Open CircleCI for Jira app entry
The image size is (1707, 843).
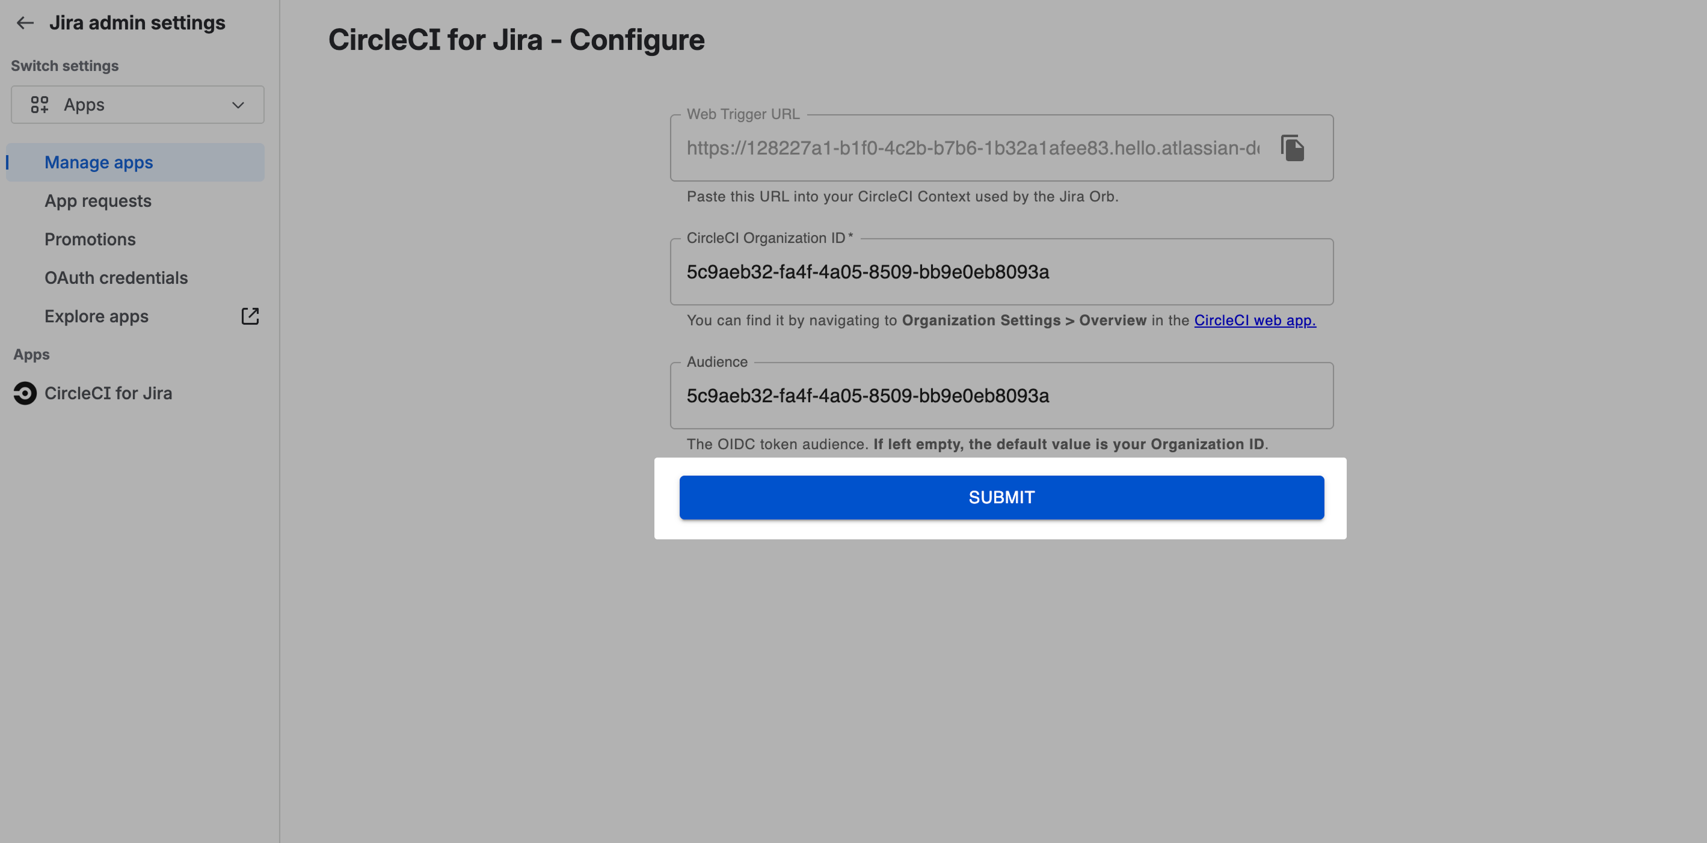[108, 393]
